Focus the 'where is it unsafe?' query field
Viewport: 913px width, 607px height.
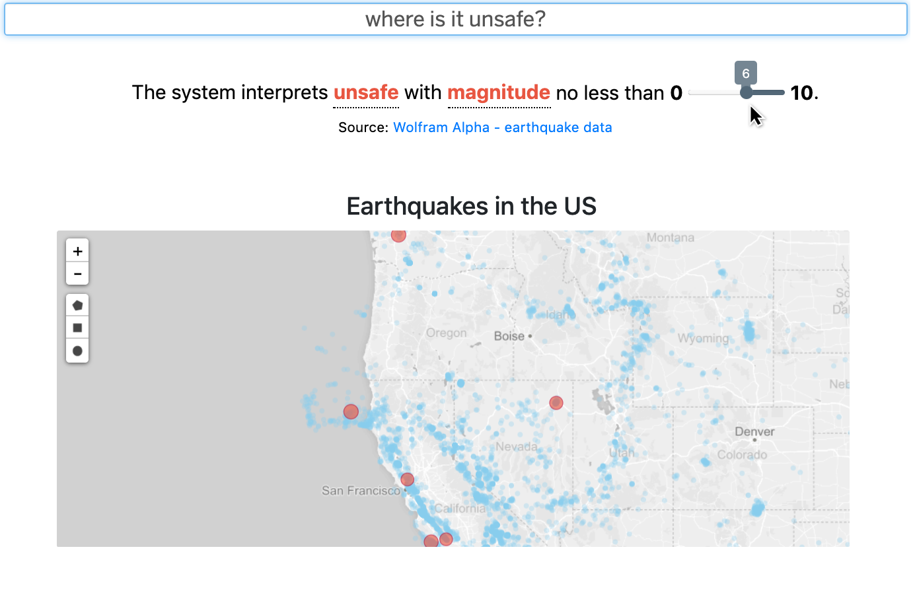pyautogui.click(x=456, y=19)
